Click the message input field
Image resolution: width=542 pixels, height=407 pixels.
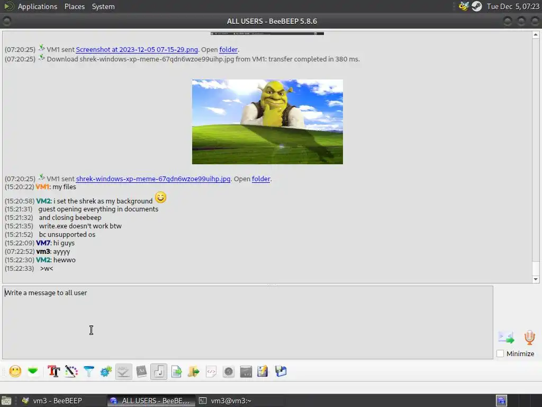[248, 322]
